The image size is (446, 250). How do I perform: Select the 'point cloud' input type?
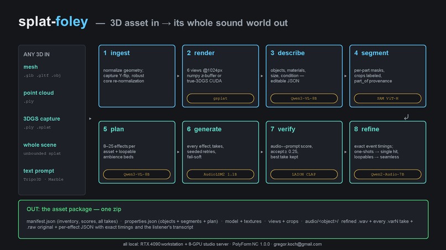[38, 93]
